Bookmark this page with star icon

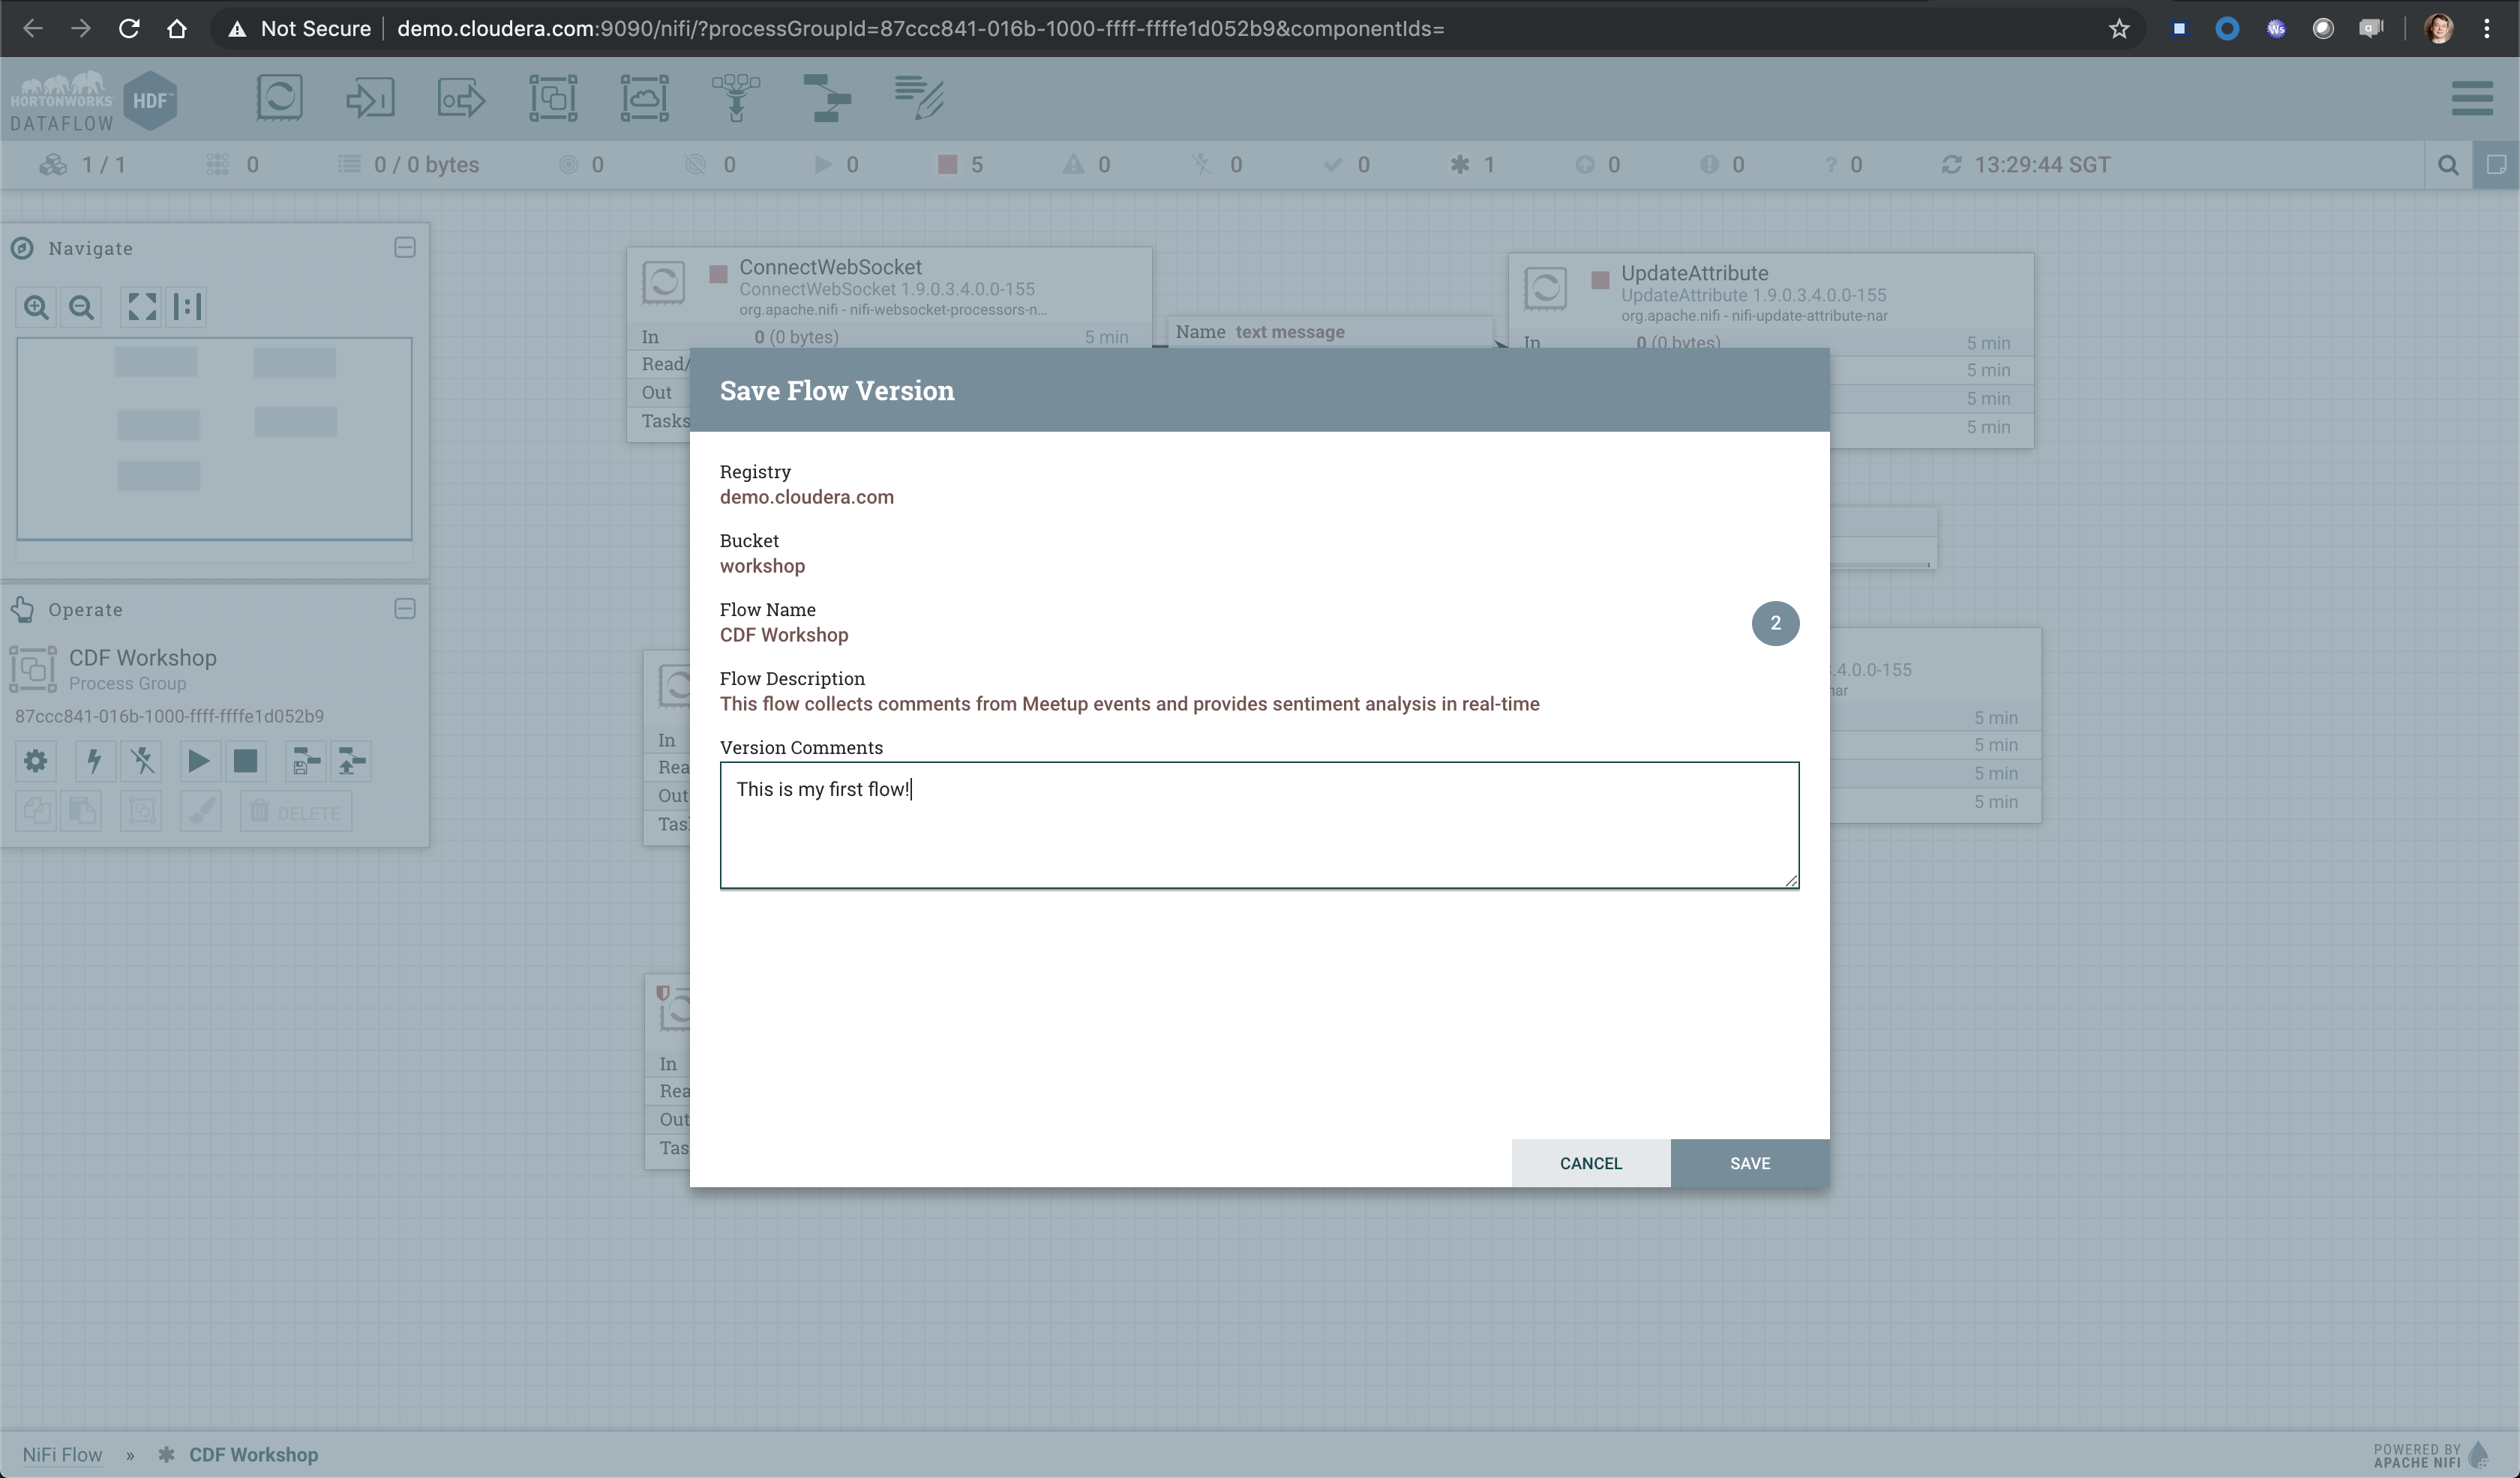point(2119,29)
